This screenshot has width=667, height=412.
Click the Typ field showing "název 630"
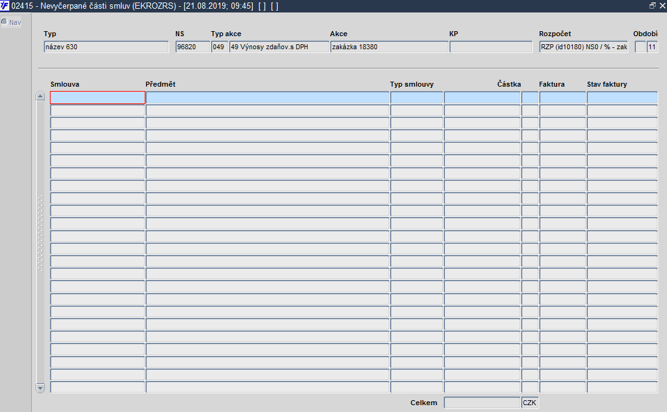pyautogui.click(x=106, y=47)
